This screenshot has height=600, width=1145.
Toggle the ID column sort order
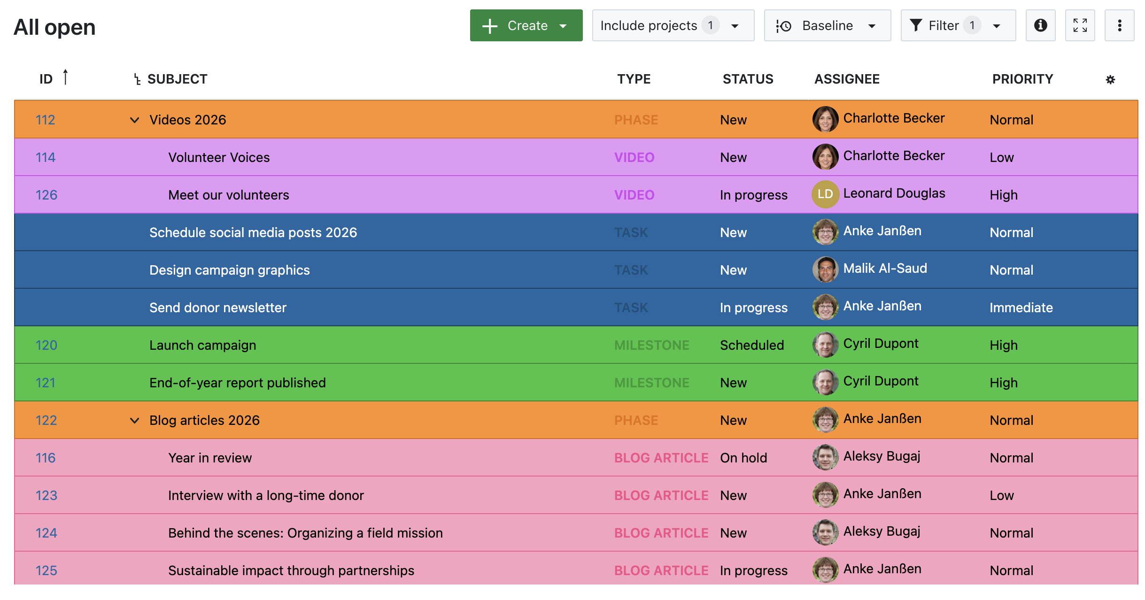coord(66,78)
